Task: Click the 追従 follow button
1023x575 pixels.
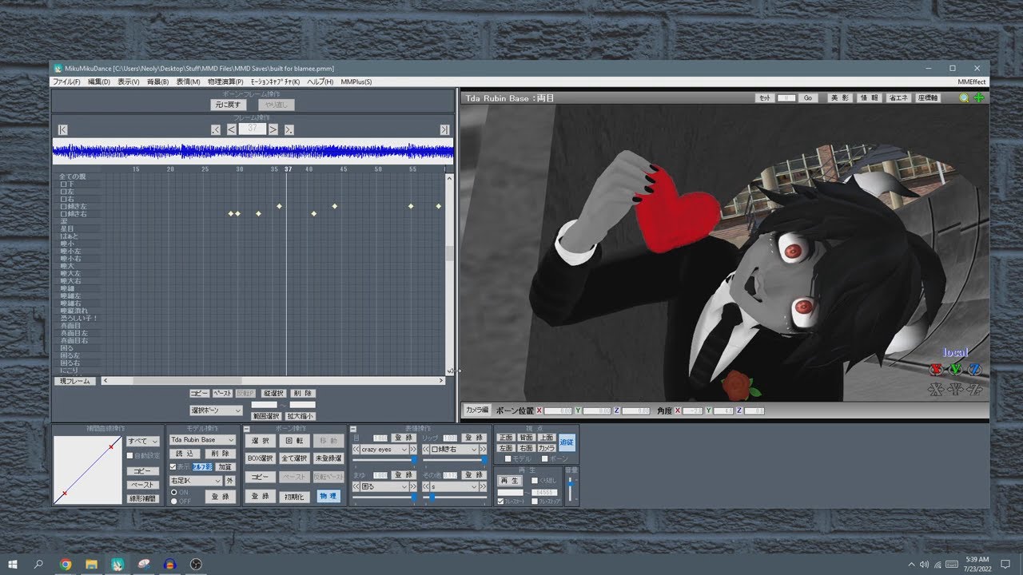Action: click(x=567, y=442)
